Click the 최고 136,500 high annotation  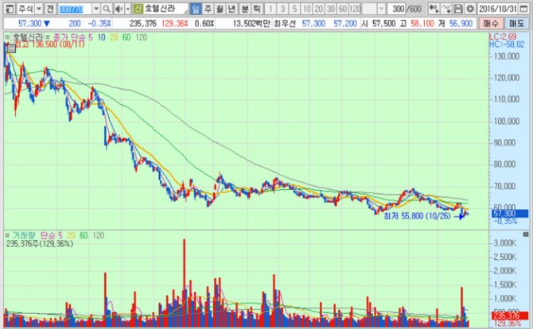point(50,45)
